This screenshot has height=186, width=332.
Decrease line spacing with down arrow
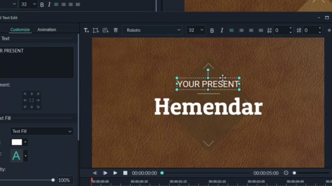click(290, 32)
